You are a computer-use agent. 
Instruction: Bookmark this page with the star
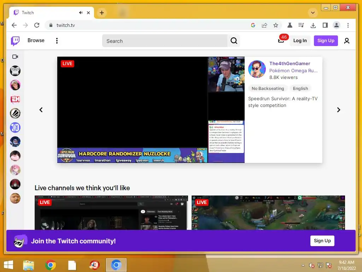click(x=276, y=25)
